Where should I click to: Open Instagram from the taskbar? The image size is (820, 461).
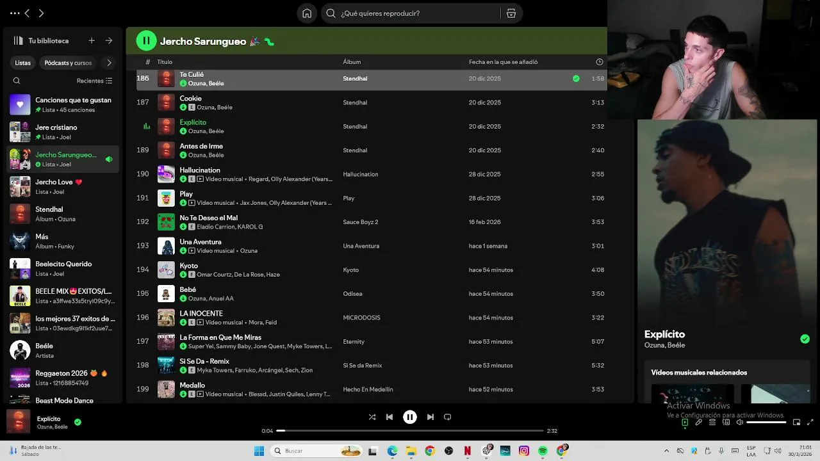click(524, 451)
